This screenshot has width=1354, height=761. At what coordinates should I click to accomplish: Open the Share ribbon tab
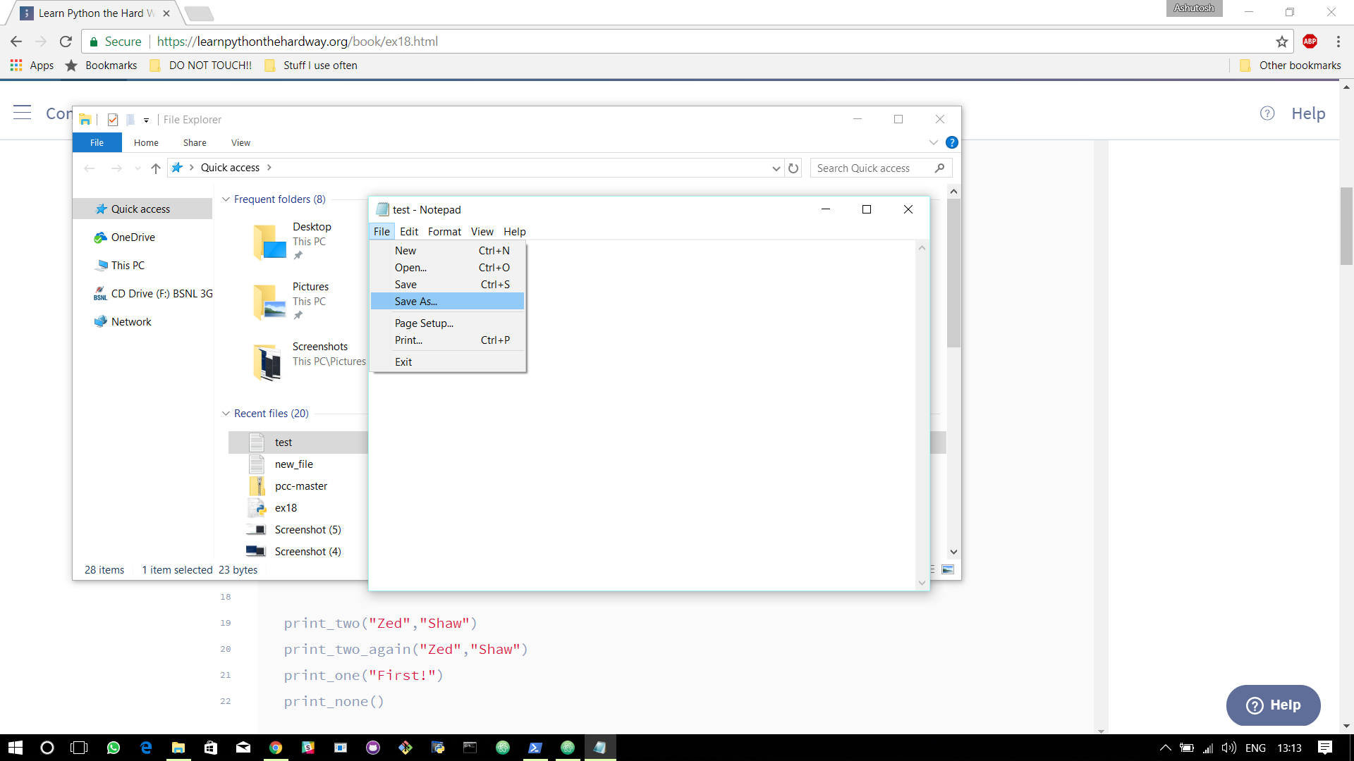coord(195,143)
